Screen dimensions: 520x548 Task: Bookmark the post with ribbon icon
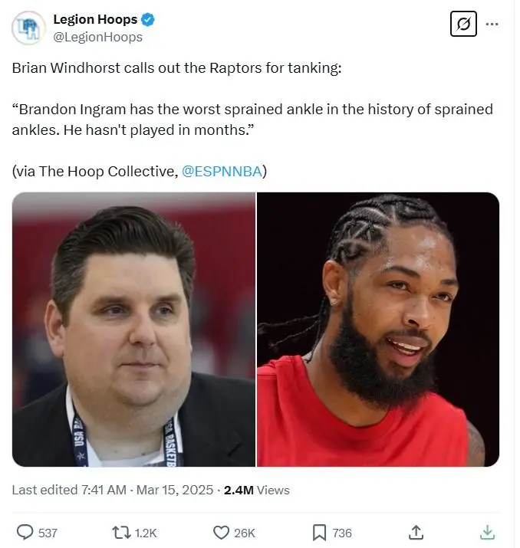pyautogui.click(x=319, y=533)
